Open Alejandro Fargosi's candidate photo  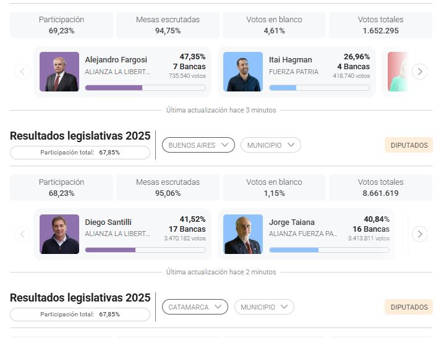coord(59,72)
